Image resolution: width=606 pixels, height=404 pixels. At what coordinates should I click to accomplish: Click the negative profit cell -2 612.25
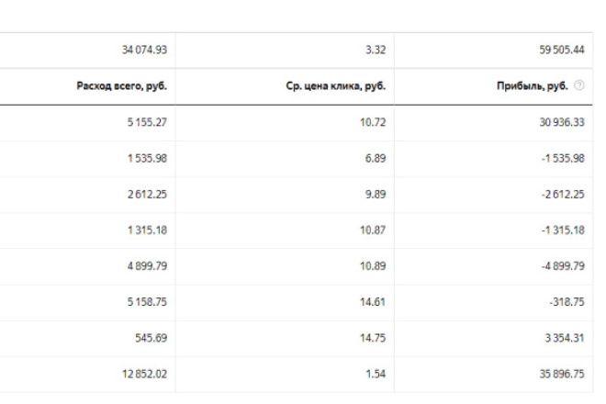tap(563, 194)
